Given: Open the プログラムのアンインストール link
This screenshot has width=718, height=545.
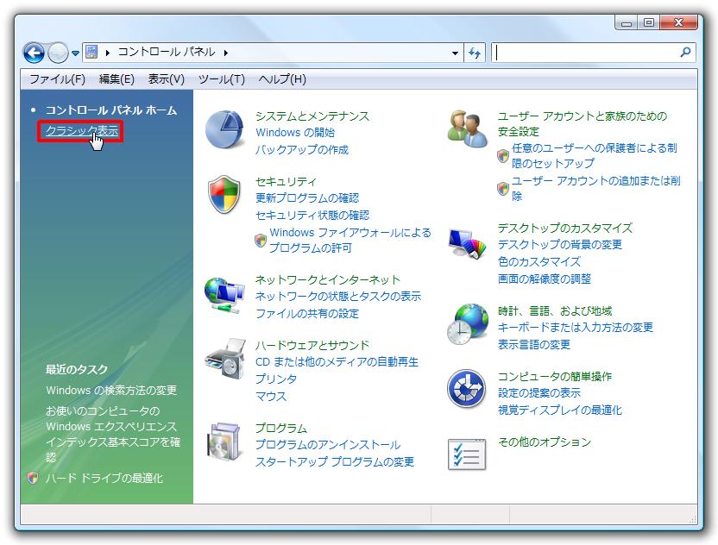Looking at the screenshot, I should pos(327,445).
